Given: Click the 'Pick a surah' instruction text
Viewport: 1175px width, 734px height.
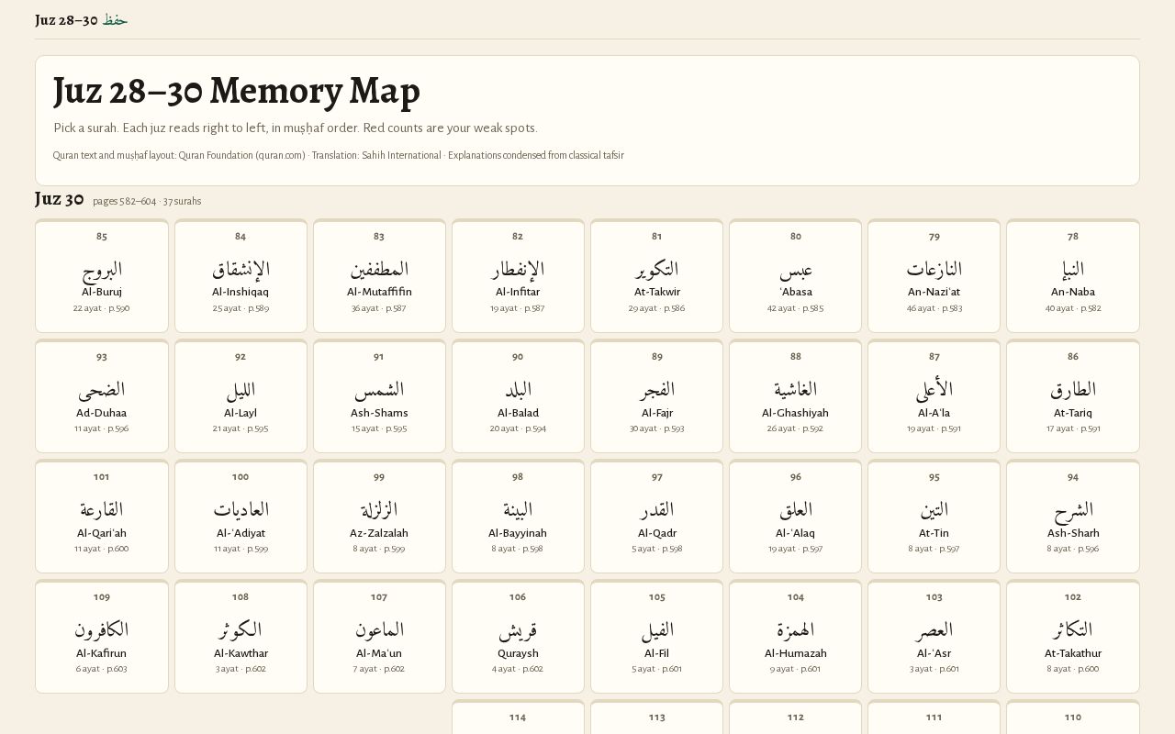Looking at the screenshot, I should (296, 128).
